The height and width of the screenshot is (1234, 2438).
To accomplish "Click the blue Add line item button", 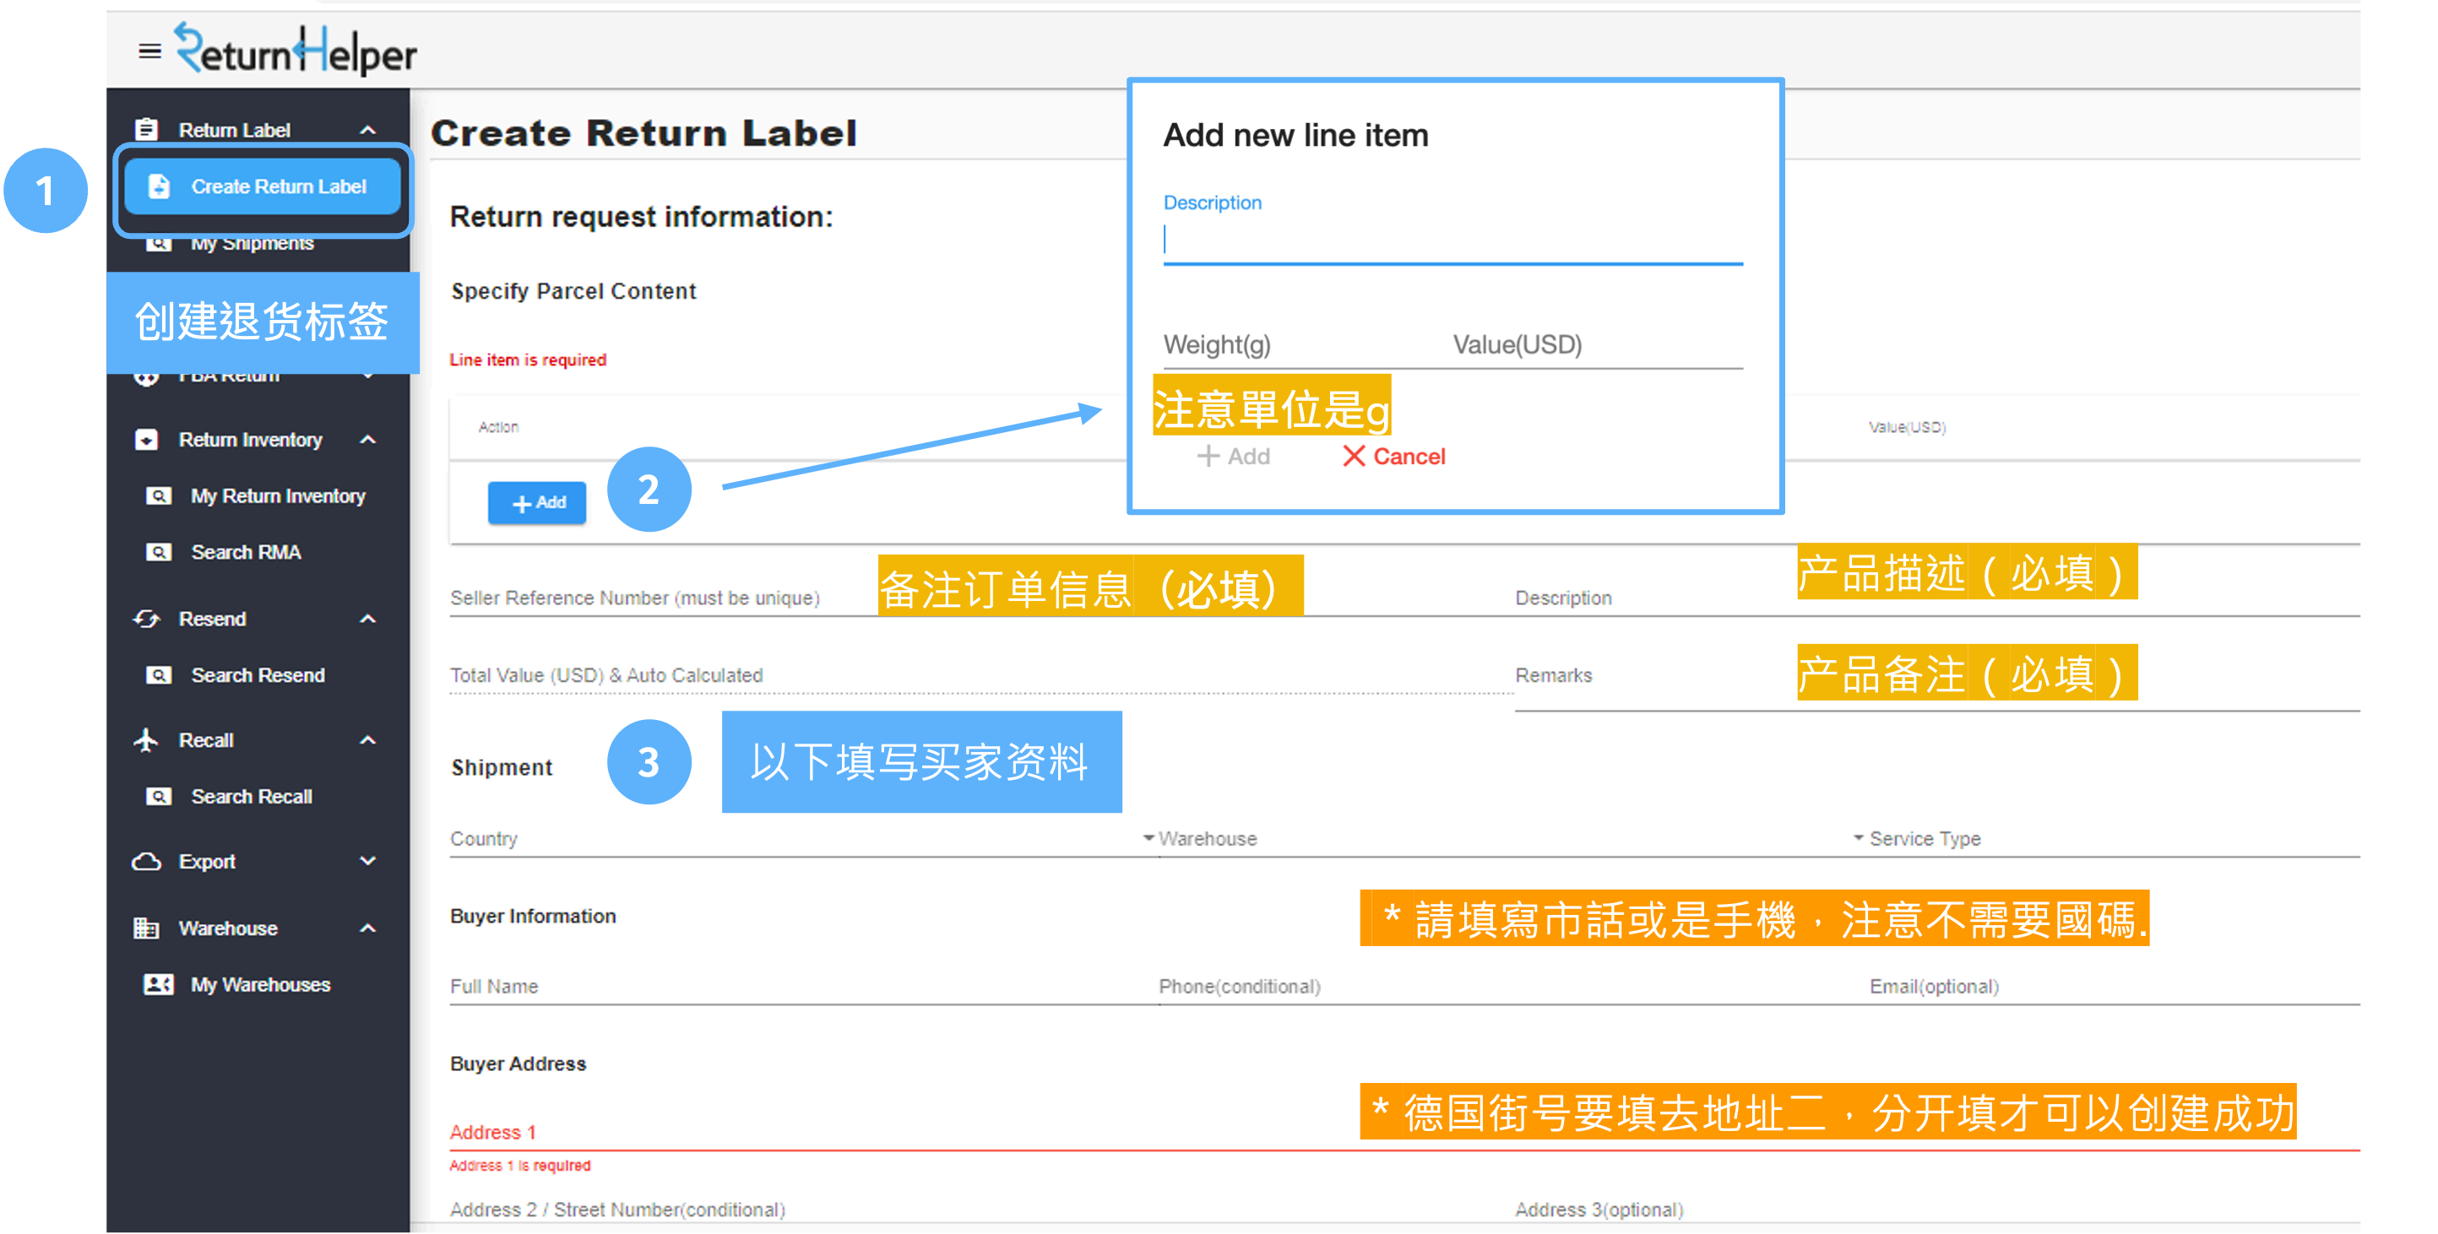I will point(536,503).
